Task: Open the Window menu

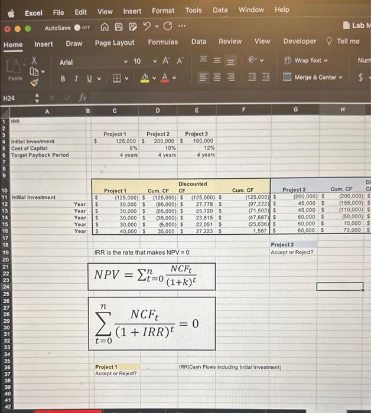Action: click(251, 10)
